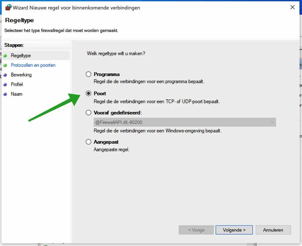Click the Regeltype page heading

click(19, 20)
